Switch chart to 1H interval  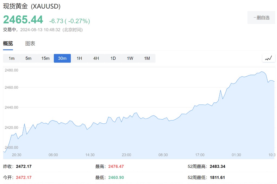tap(79, 58)
